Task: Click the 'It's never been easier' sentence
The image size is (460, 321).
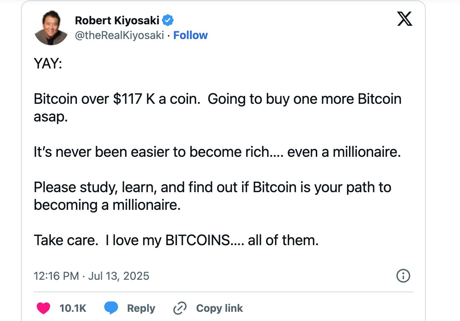Action: 217,152
